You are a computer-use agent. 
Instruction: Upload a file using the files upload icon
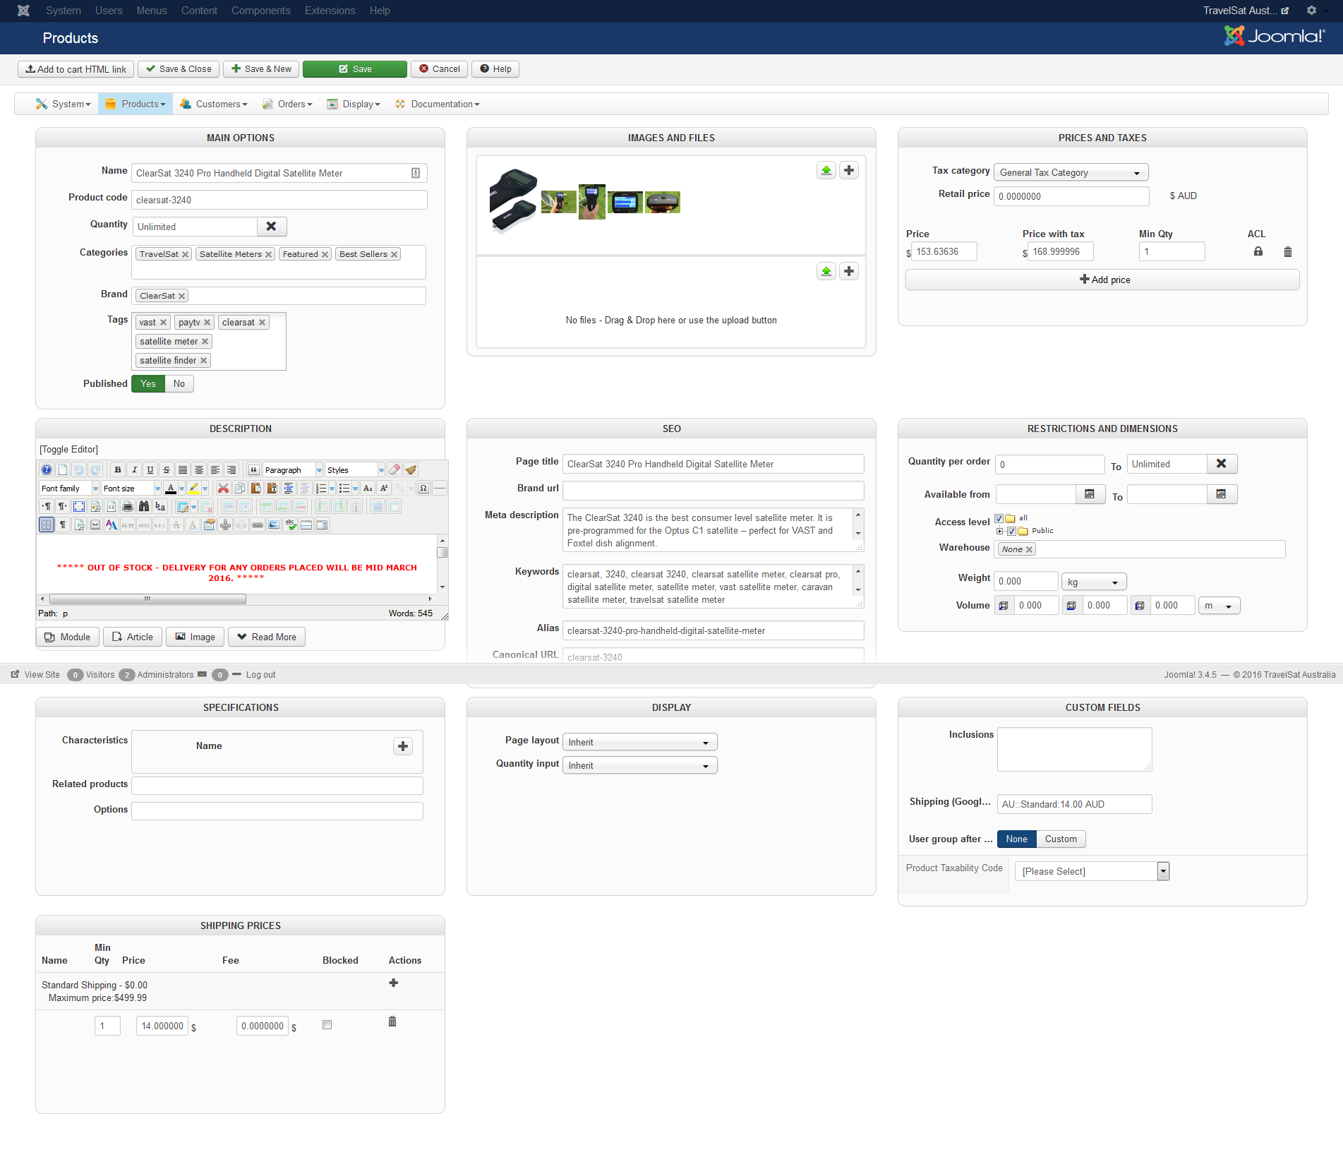[826, 272]
